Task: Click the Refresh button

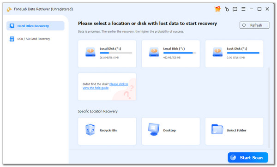Action: 254,25
